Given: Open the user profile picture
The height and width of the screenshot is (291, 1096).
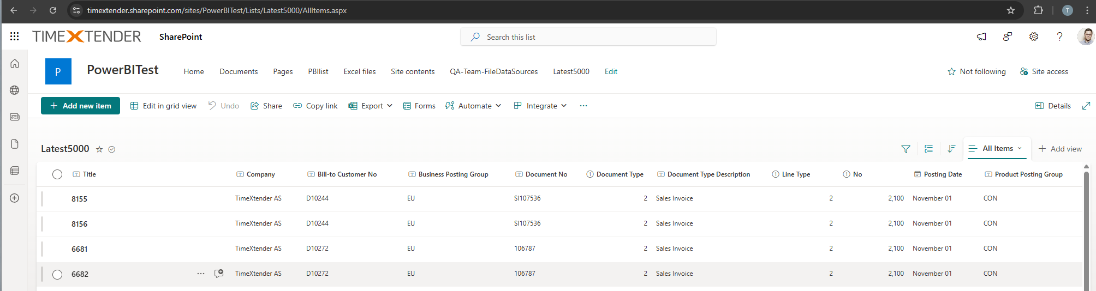Looking at the screenshot, I should point(1086,37).
